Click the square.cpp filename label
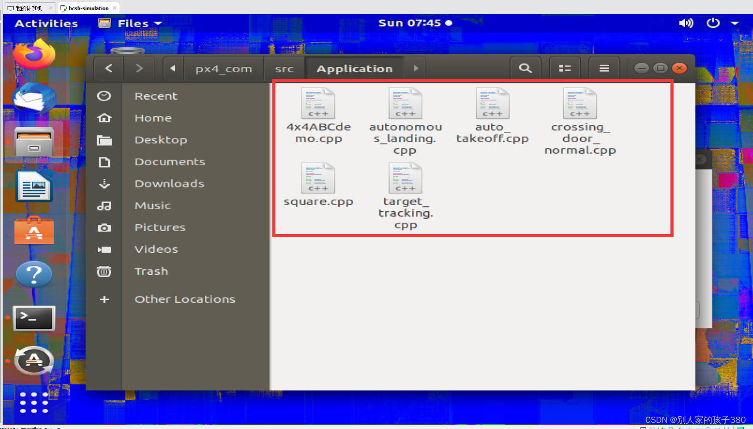753x429 pixels. pyautogui.click(x=318, y=202)
